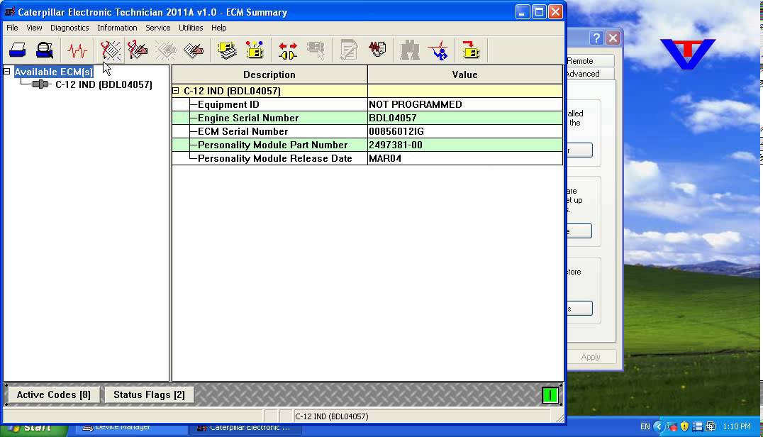Open the Status Tool waveform icon
Screen dimensions: 763x437
[x=77, y=50]
